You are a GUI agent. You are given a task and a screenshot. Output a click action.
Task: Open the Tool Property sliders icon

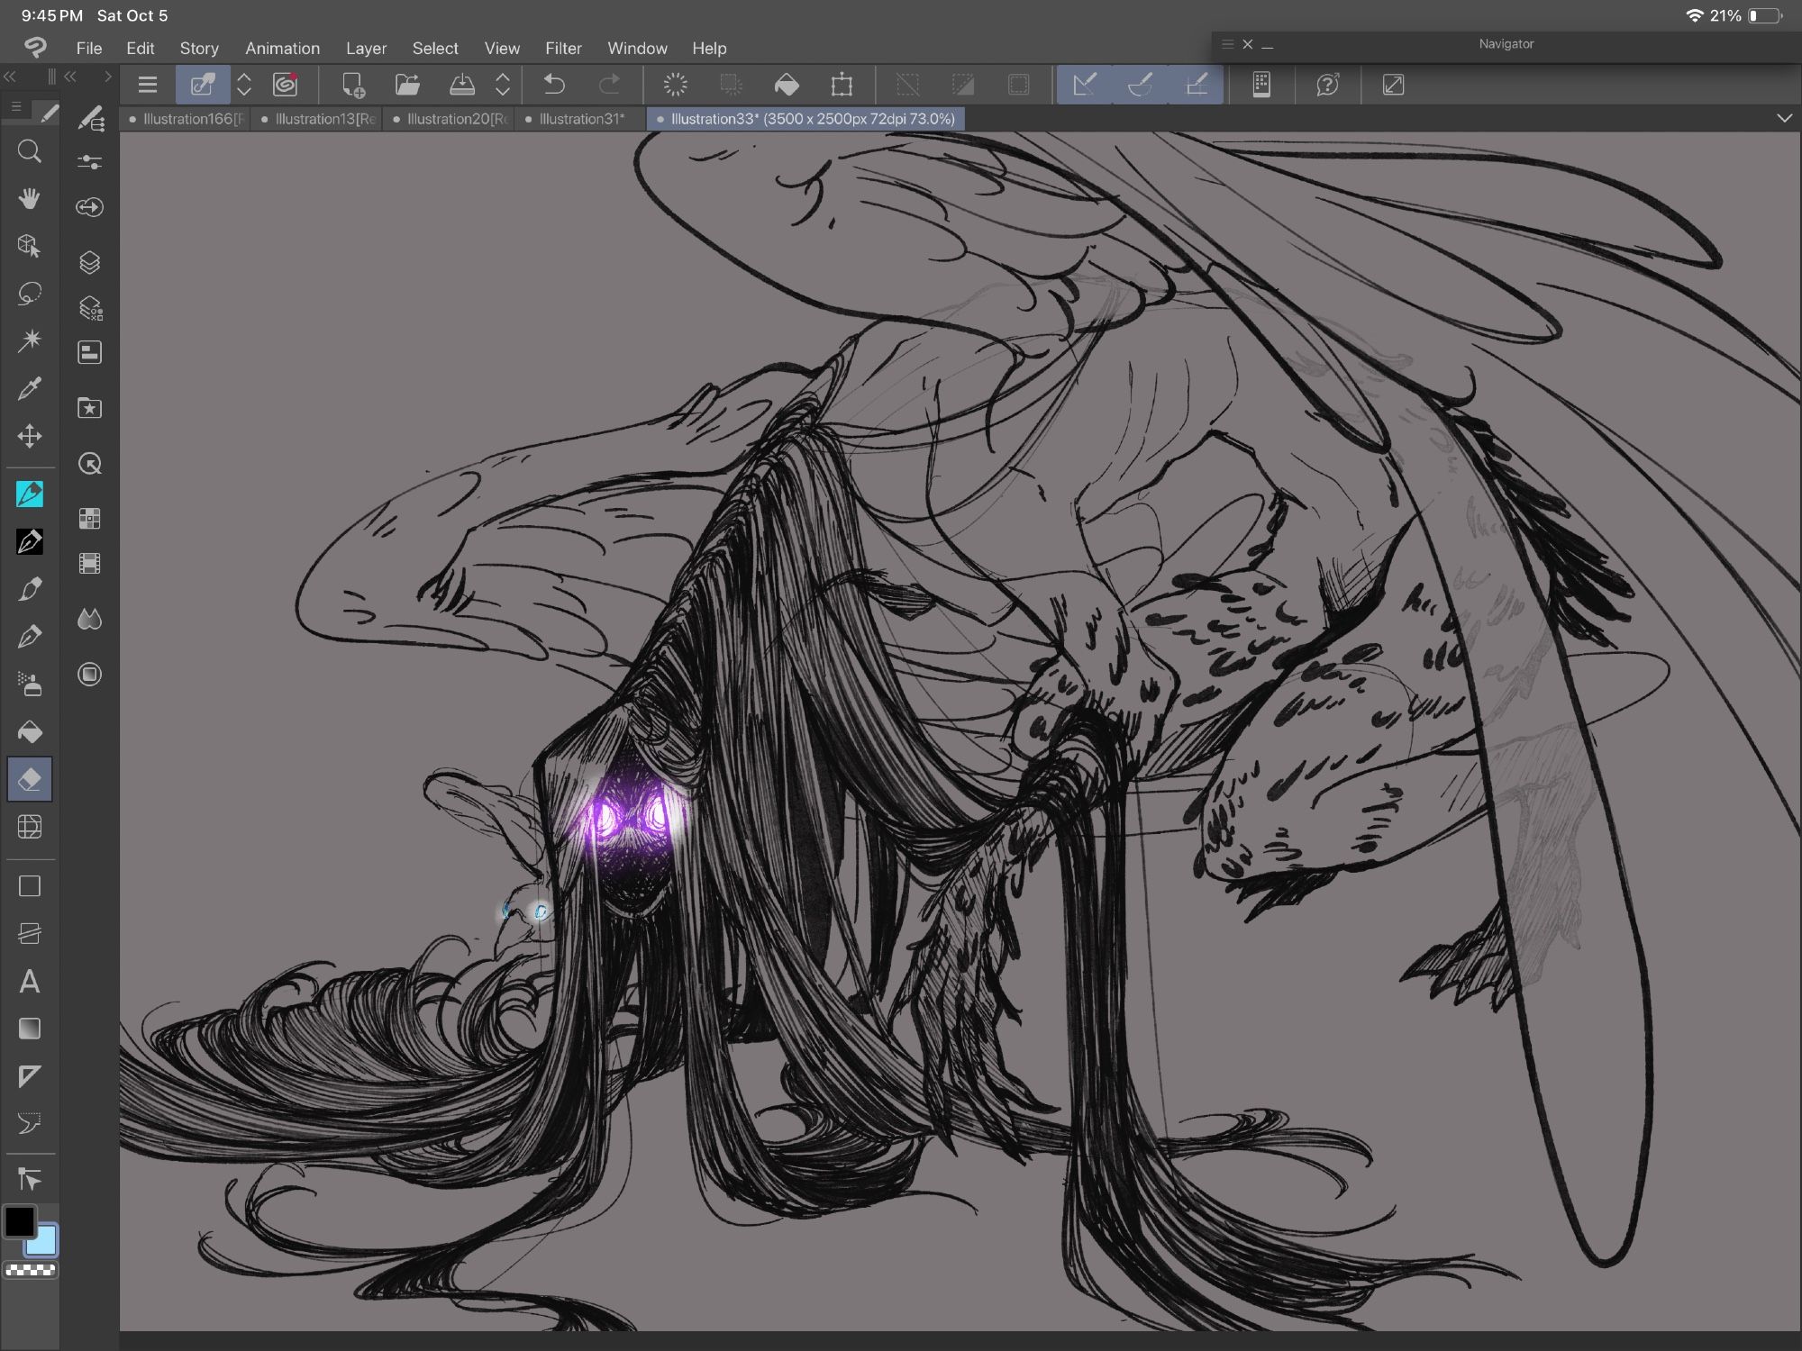(x=89, y=162)
